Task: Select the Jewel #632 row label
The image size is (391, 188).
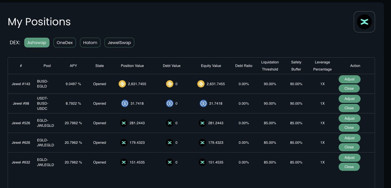Action: pyautogui.click(x=21, y=162)
